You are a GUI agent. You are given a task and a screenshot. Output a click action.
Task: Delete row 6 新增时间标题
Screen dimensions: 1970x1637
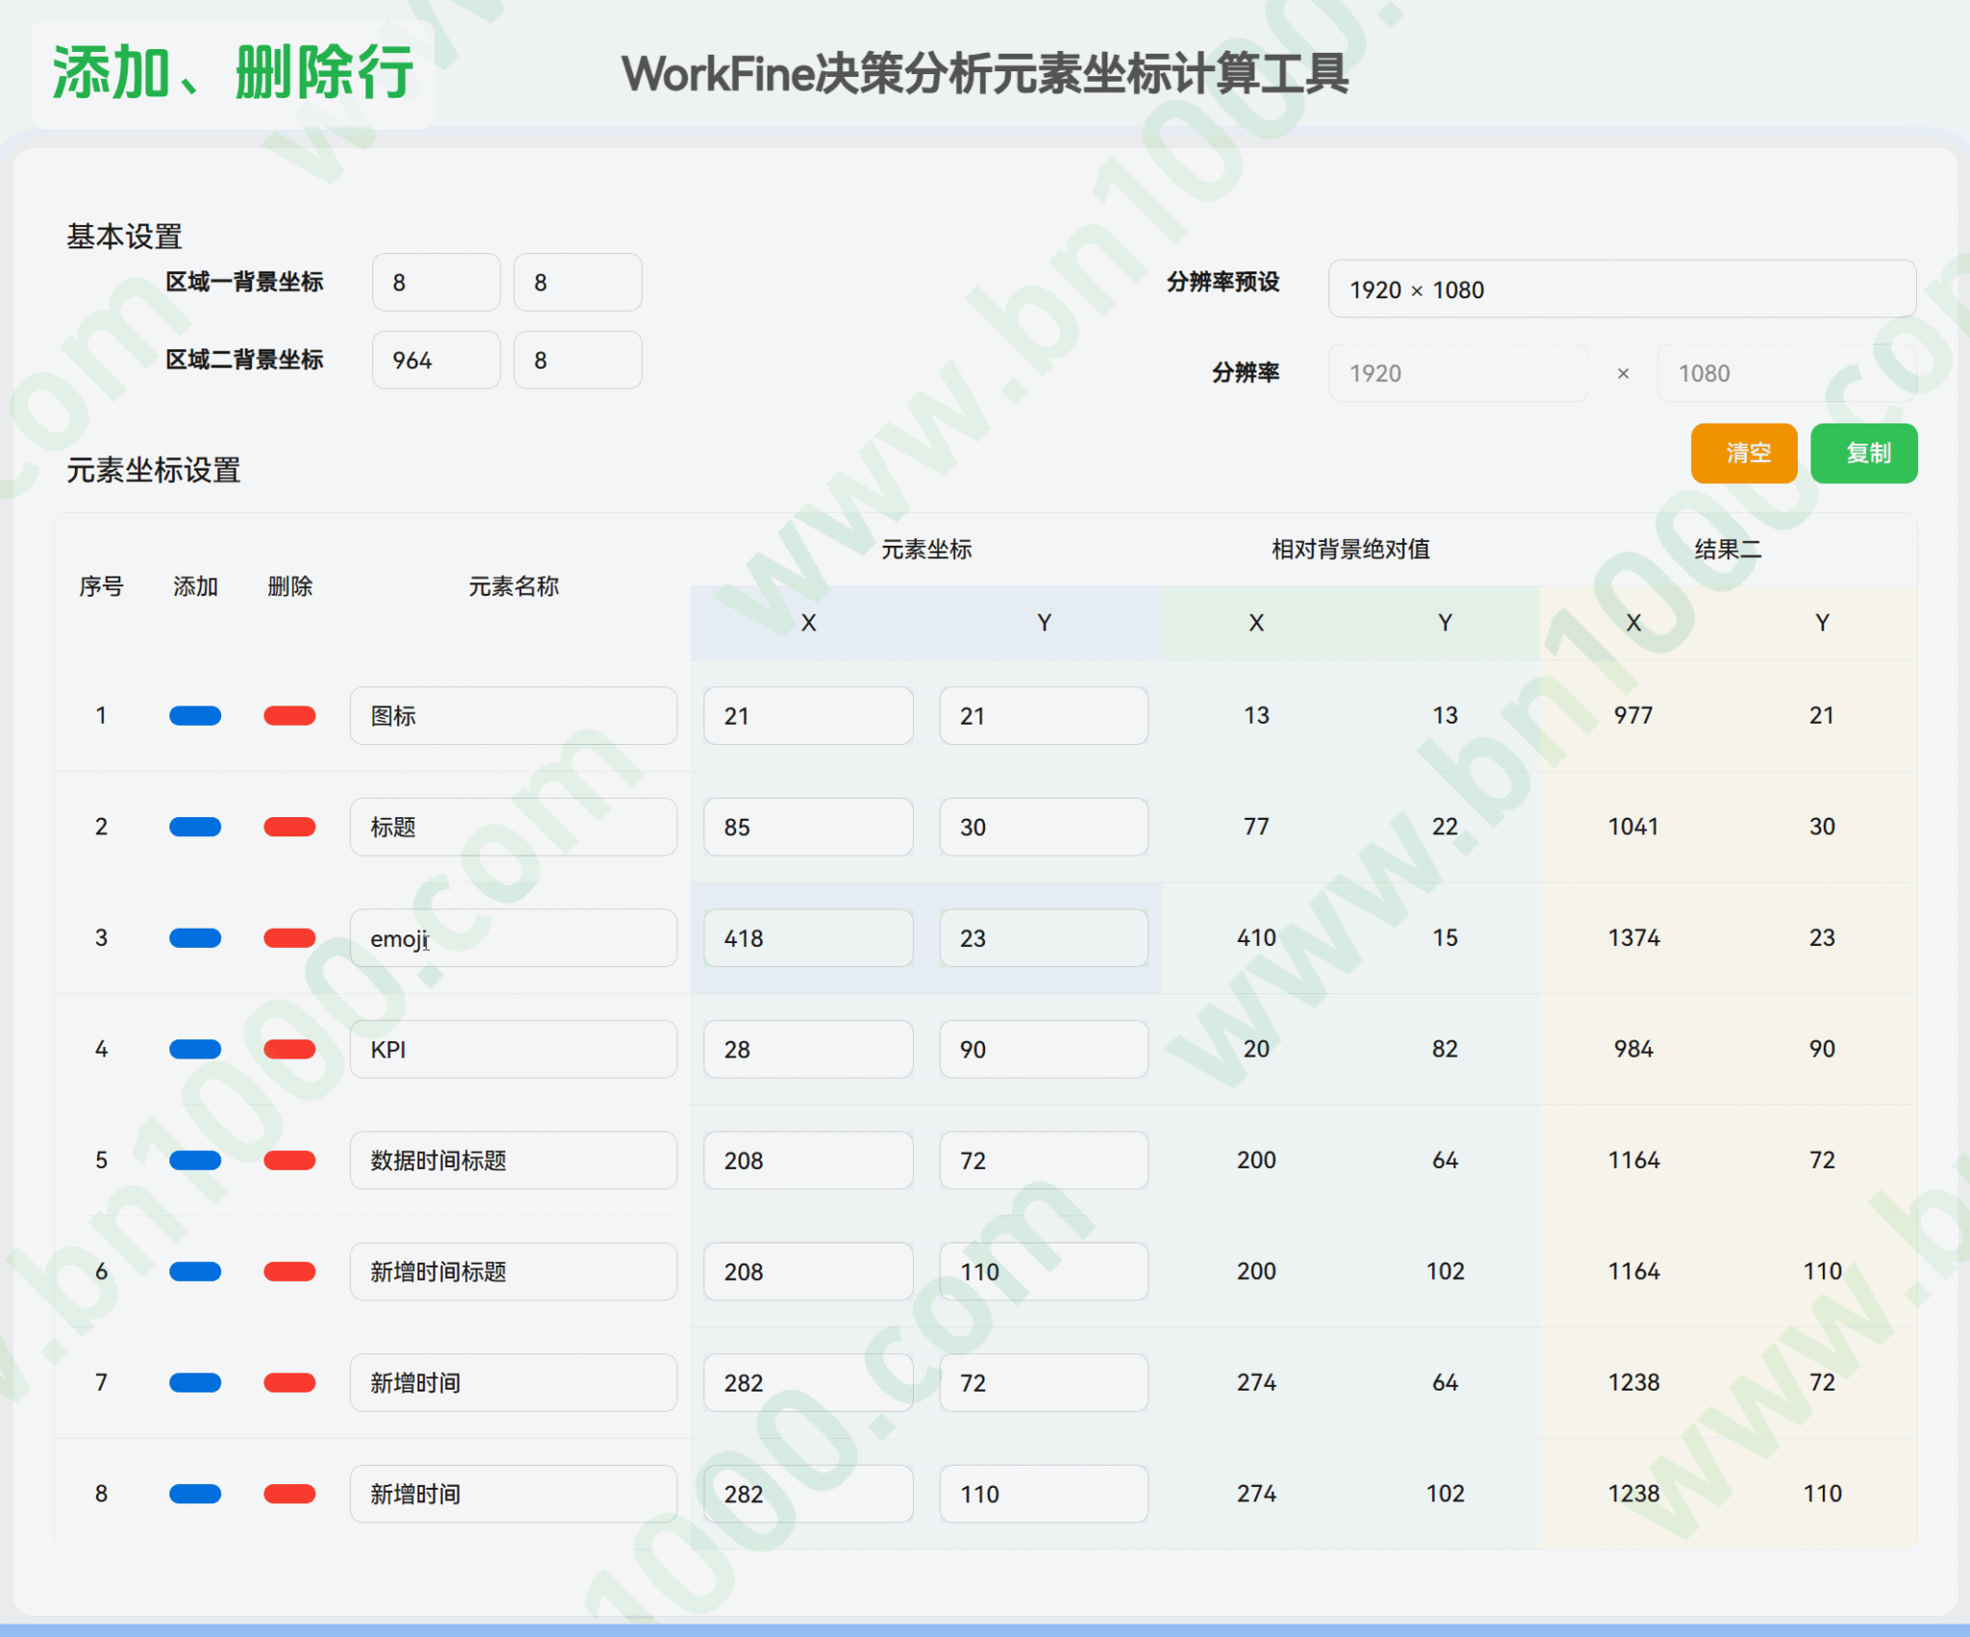[x=290, y=1271]
